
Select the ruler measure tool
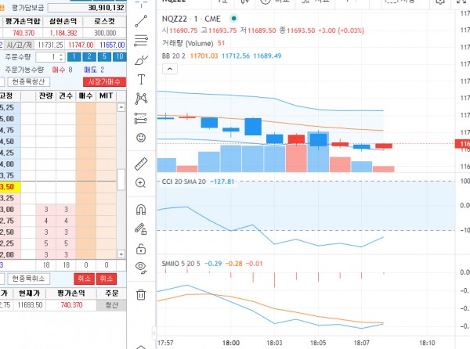141,163
